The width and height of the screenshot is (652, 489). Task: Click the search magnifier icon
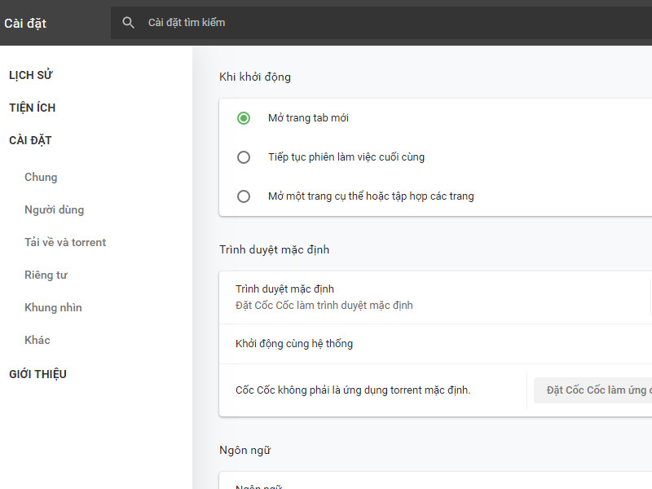(x=128, y=22)
